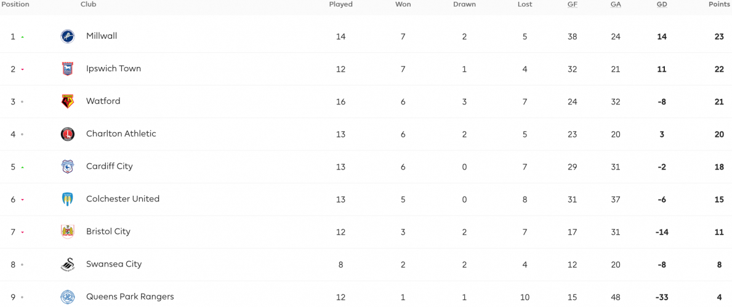Image resolution: width=732 pixels, height=307 pixels.
Task: Select the Club column header
Action: [89, 5]
